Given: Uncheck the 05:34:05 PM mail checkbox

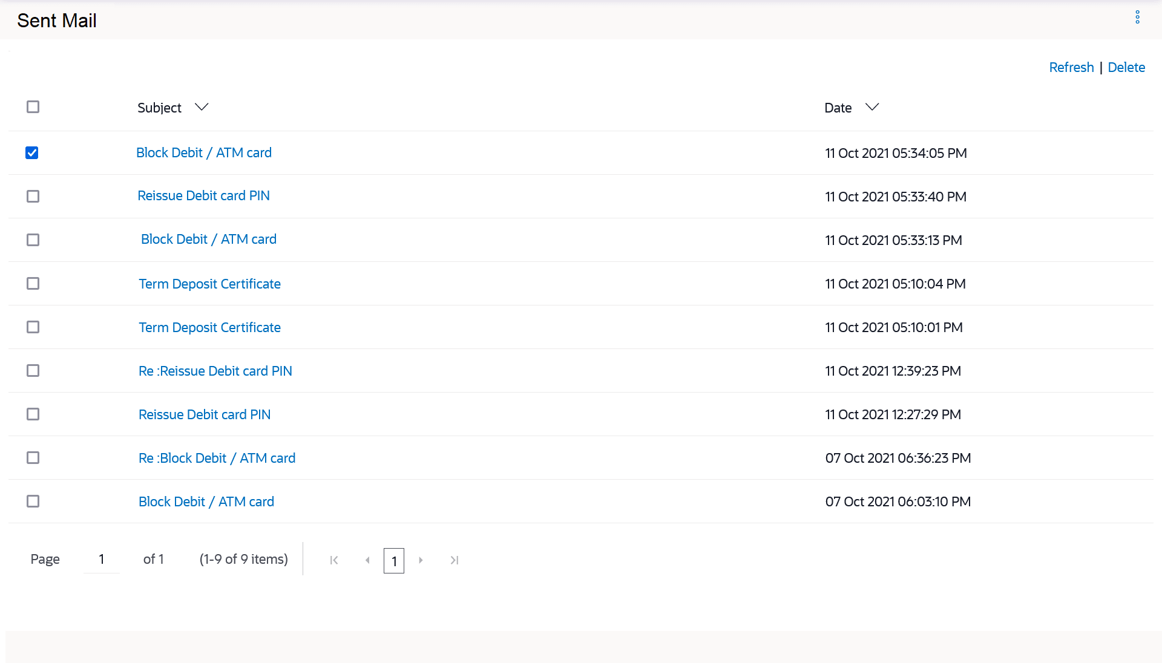Looking at the screenshot, I should tap(32, 153).
